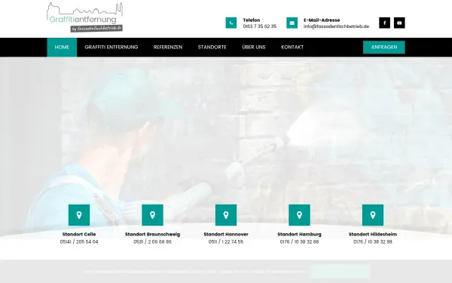452x283 pixels.
Task: Click the Standort Braunschweig map pin icon
Action: (x=152, y=215)
